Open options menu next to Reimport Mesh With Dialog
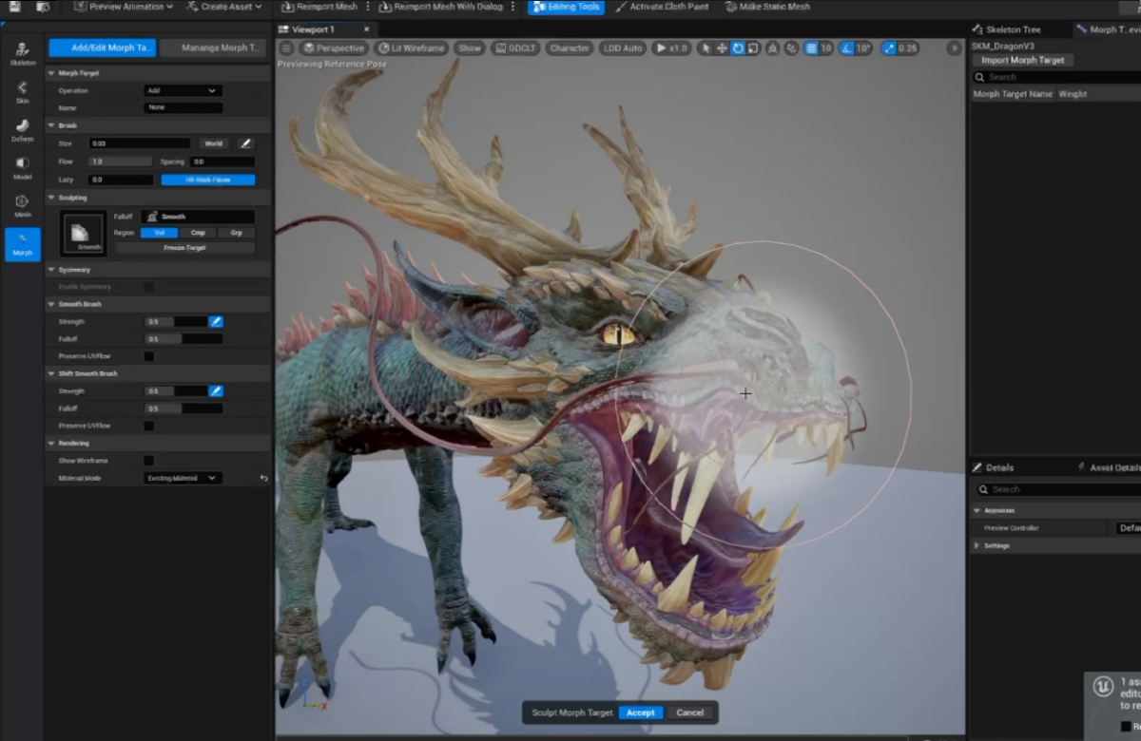Viewport: 1141px width, 741px height. point(513,7)
